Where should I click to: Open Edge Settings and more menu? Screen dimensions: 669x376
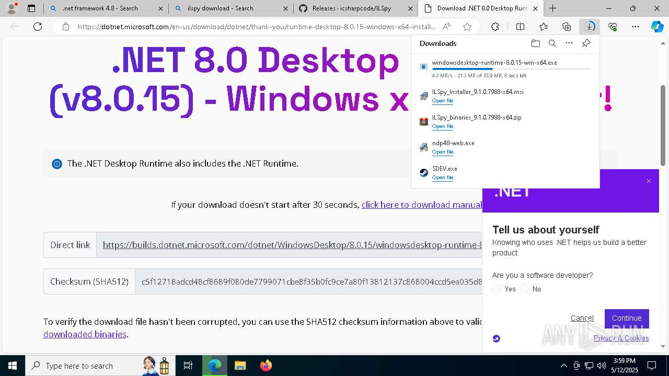636,27
